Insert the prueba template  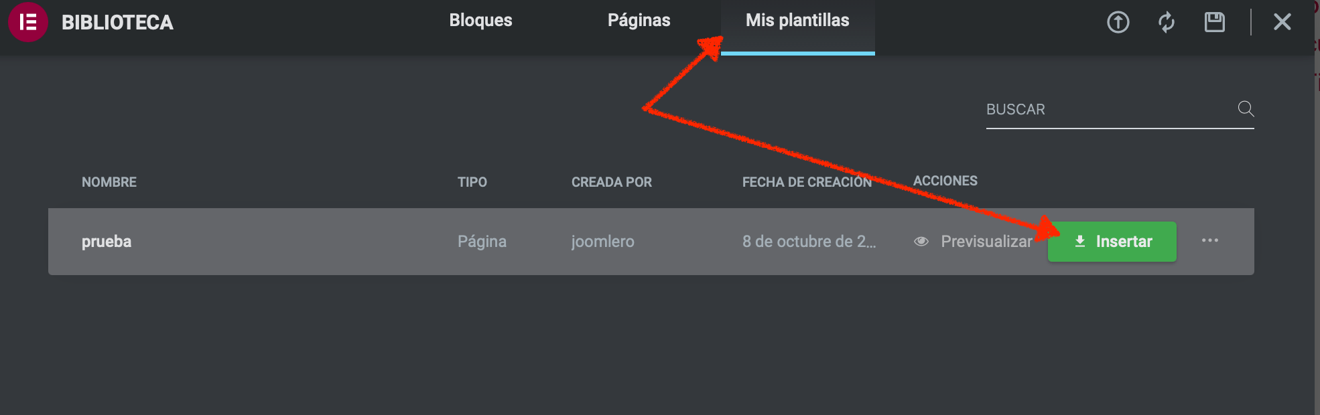tap(1112, 242)
